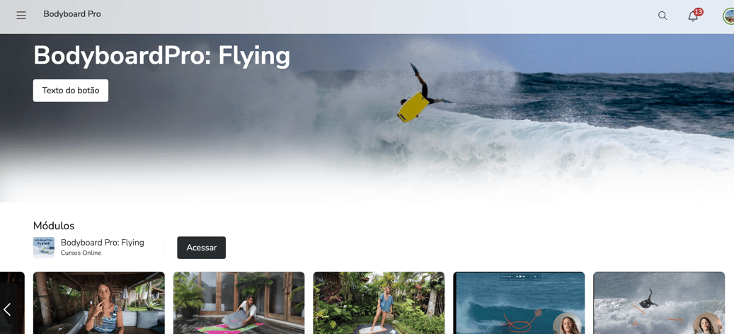The width and height of the screenshot is (734, 334).
Task: Click the Bodyboard Pro: Flying course cover icon
Action: [x=44, y=248]
